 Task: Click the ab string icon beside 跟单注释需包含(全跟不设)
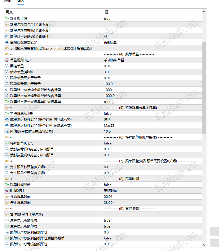7,25
